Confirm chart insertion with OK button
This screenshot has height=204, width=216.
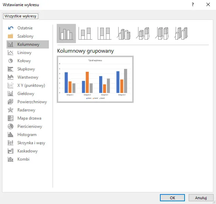tap(173, 198)
